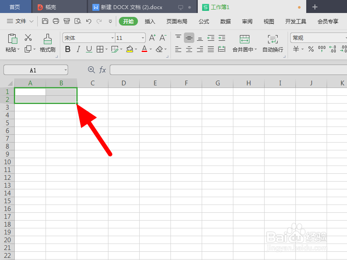Switch to 页面布局 ribbon tab
Image resolution: width=347 pixels, height=260 pixels.
click(x=177, y=21)
